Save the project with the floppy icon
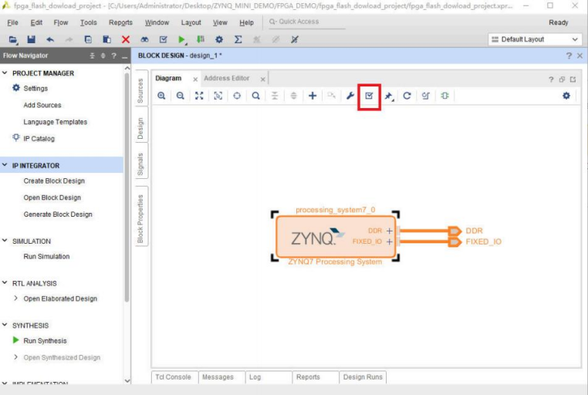 [x=32, y=39]
